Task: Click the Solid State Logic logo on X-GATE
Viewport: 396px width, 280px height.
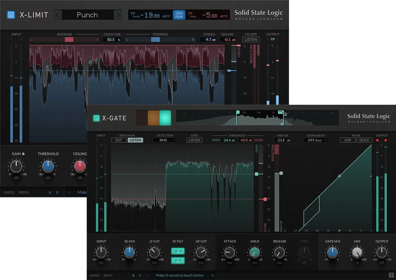Action: click(x=369, y=116)
